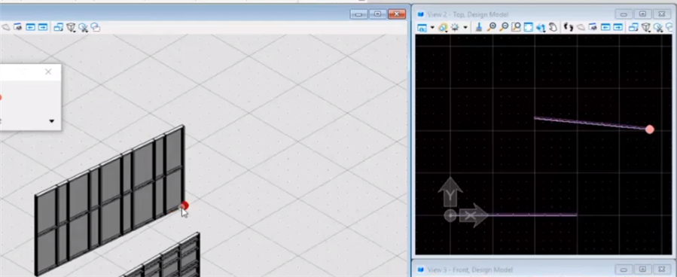Screen dimensions: 677x277
Task: Click the Display Style icon in View 2
Action: pos(443,28)
